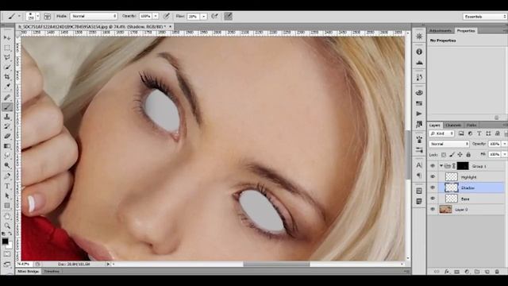Select the History Brush tool

pos(7,126)
